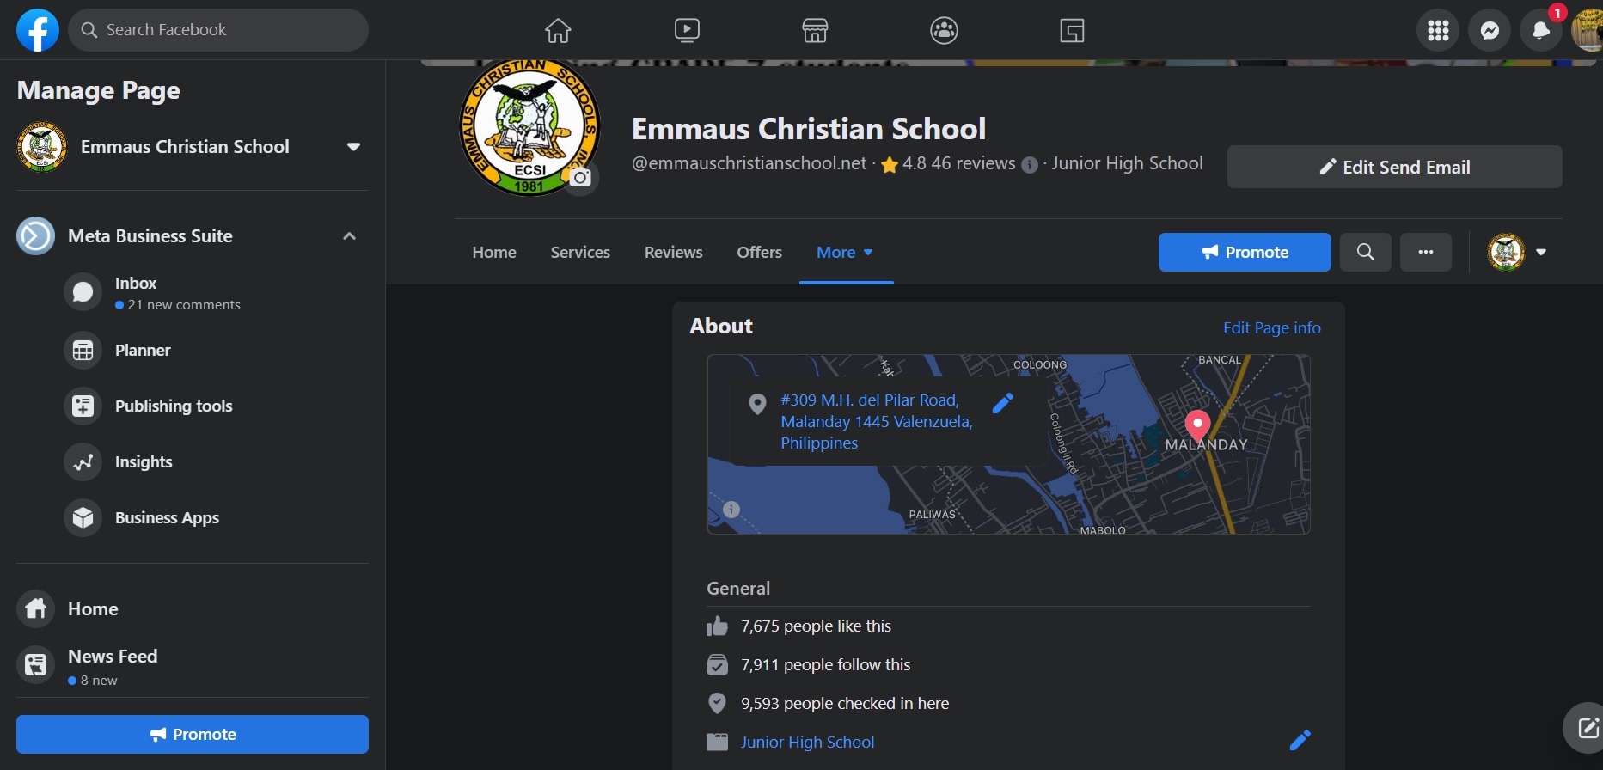Edit the address with the pencil icon
Viewport: 1603px width, 770px height.
tap(1003, 403)
